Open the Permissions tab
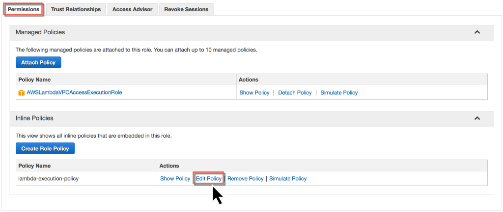 [24, 9]
